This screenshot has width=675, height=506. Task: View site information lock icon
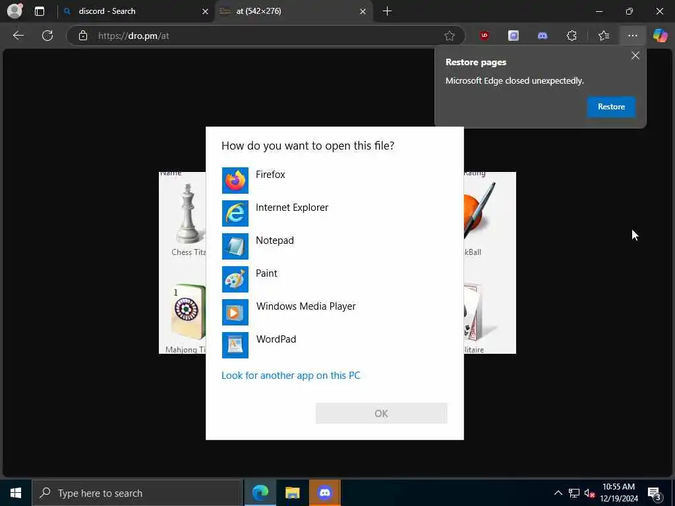tap(83, 36)
